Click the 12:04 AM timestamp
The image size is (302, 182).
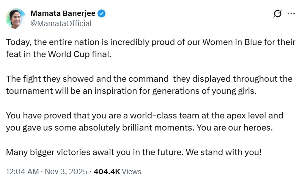pos(22,171)
